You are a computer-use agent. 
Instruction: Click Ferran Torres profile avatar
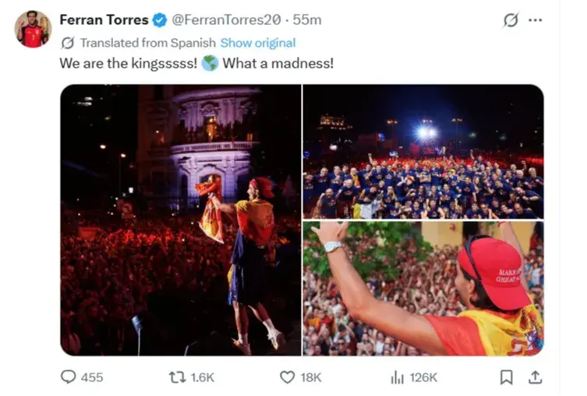click(33, 29)
